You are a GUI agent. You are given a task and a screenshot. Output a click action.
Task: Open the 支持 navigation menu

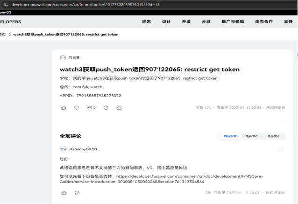(x=288, y=21)
